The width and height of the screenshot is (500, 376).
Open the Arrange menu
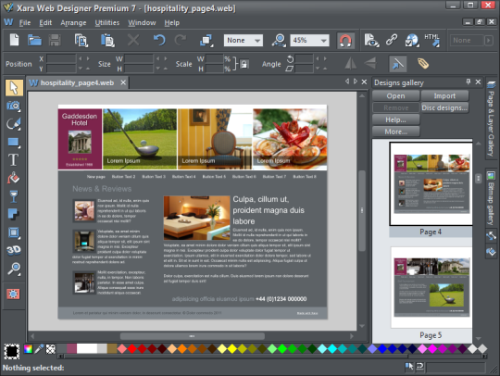[x=73, y=22]
